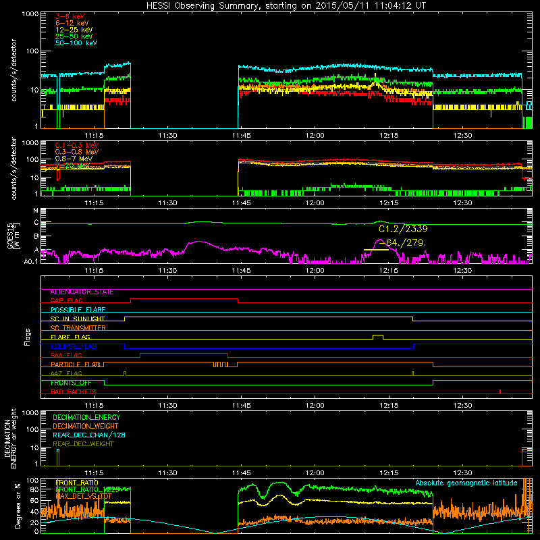Viewport: 540px width, 540px height.
Task: Click the 0.1-0.3 MeV legend label
Action: [77, 145]
